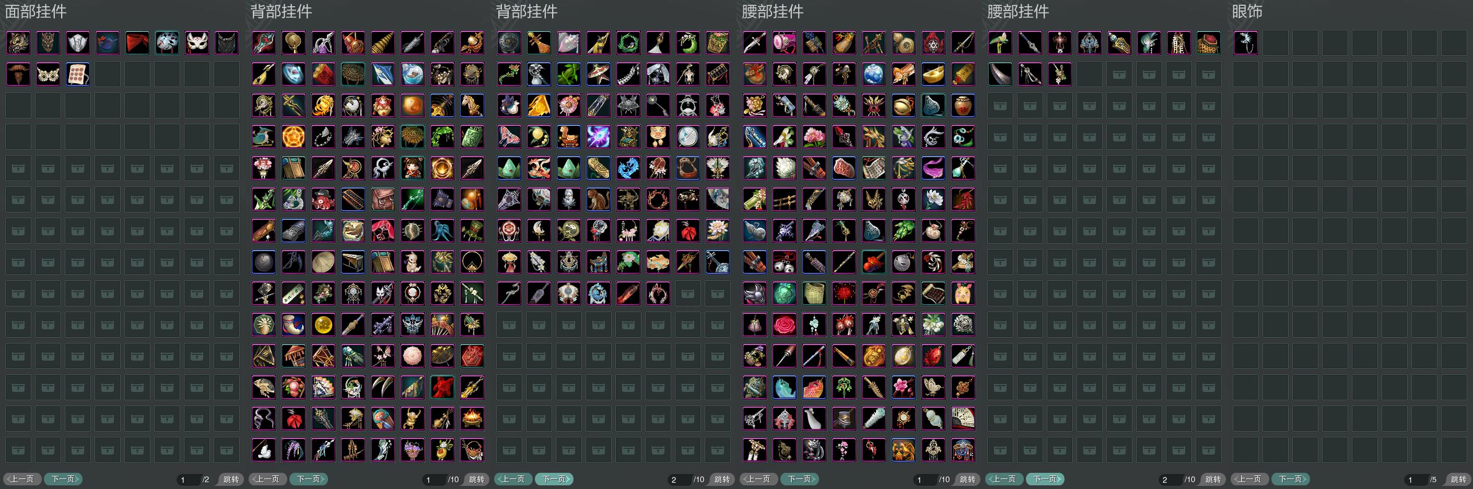Select the white horse back accessory

click(472, 106)
